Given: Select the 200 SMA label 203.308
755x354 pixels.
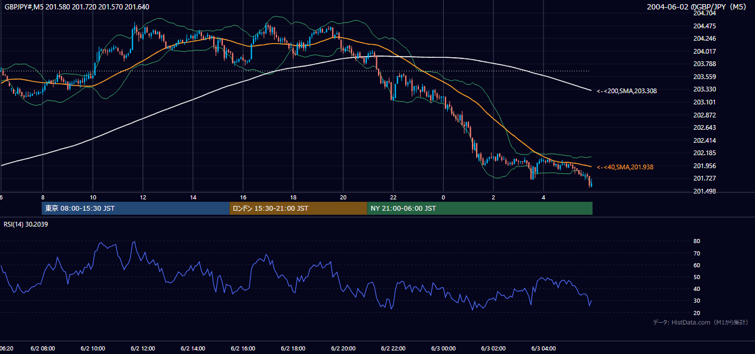Looking at the screenshot, I should pos(627,91).
